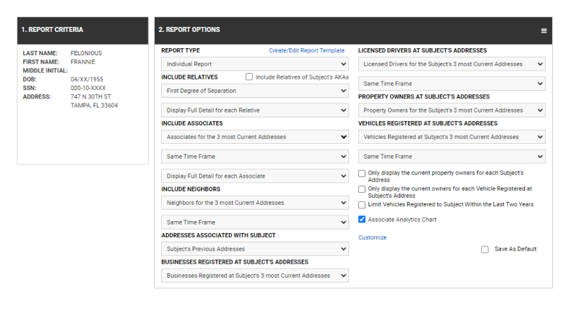This screenshot has height=316, width=562.
Task: Expand the Property Owners addresses dropdown
Action: [x=451, y=111]
